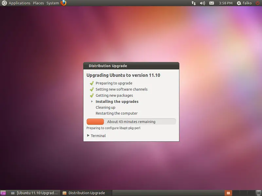The width and height of the screenshot is (262, 196).
Task: Click the checkmark for Setting new software channels
Action: (92, 89)
